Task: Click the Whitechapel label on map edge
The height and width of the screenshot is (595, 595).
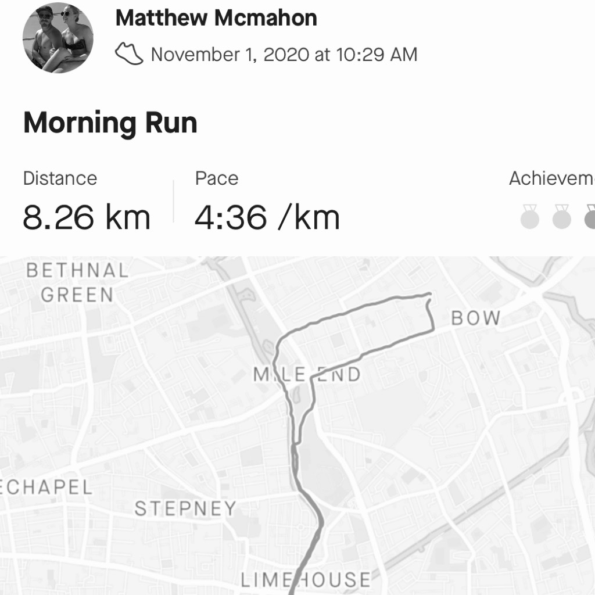Action: 46,487
